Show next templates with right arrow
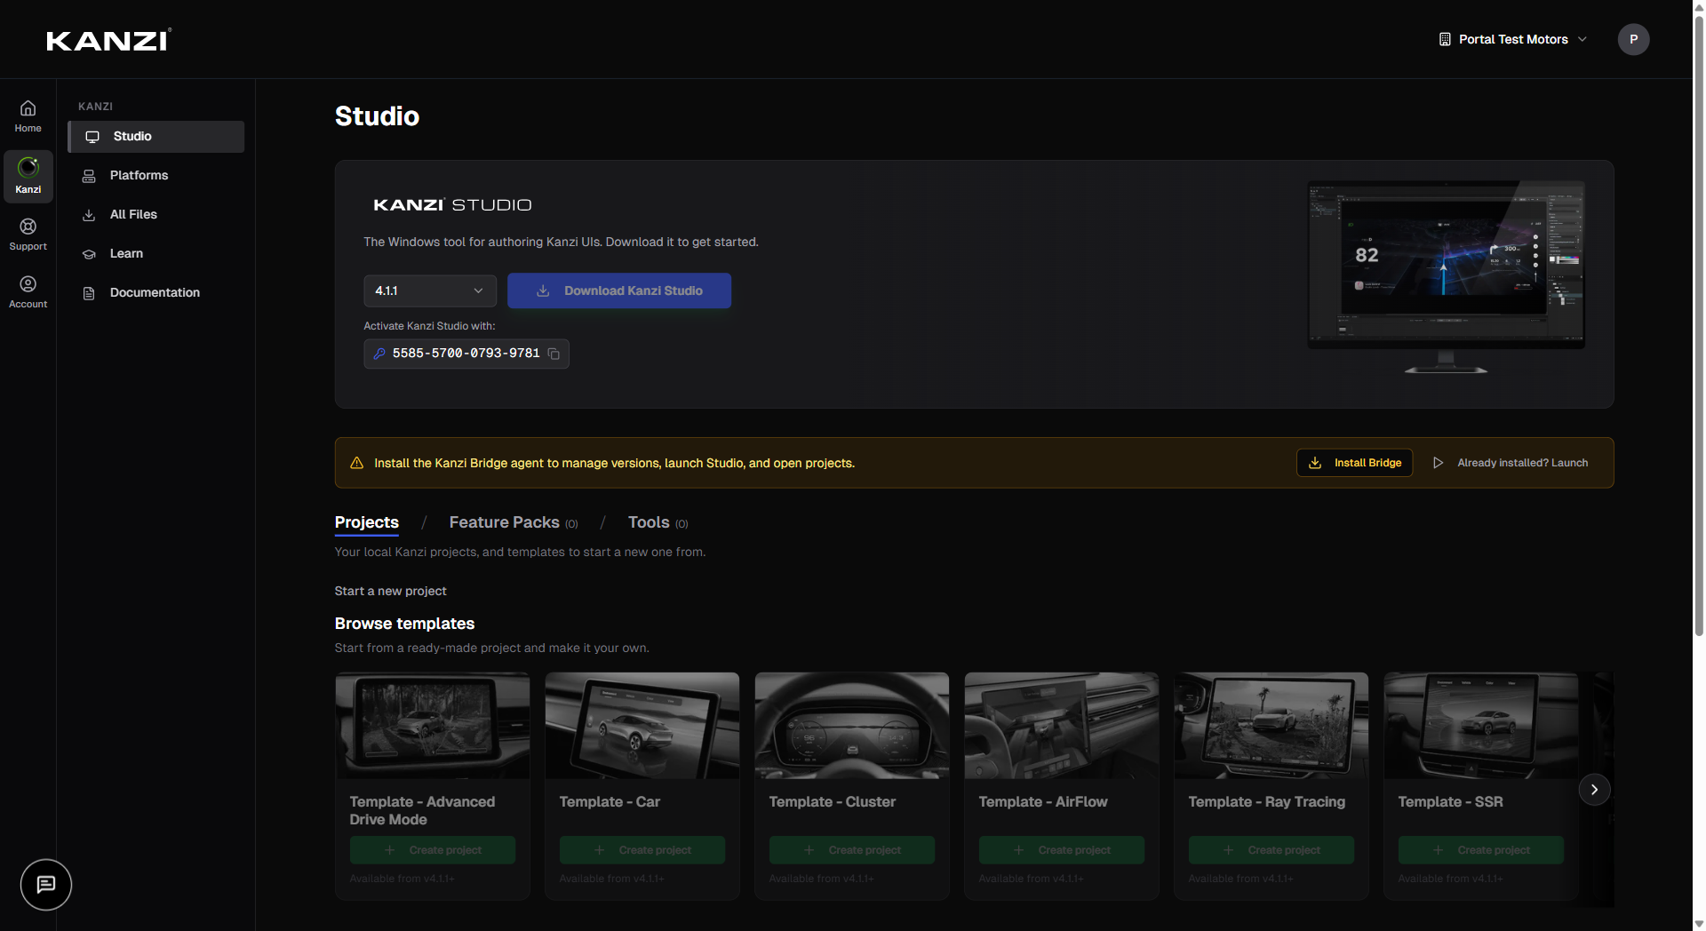The image size is (1706, 931). (x=1594, y=790)
